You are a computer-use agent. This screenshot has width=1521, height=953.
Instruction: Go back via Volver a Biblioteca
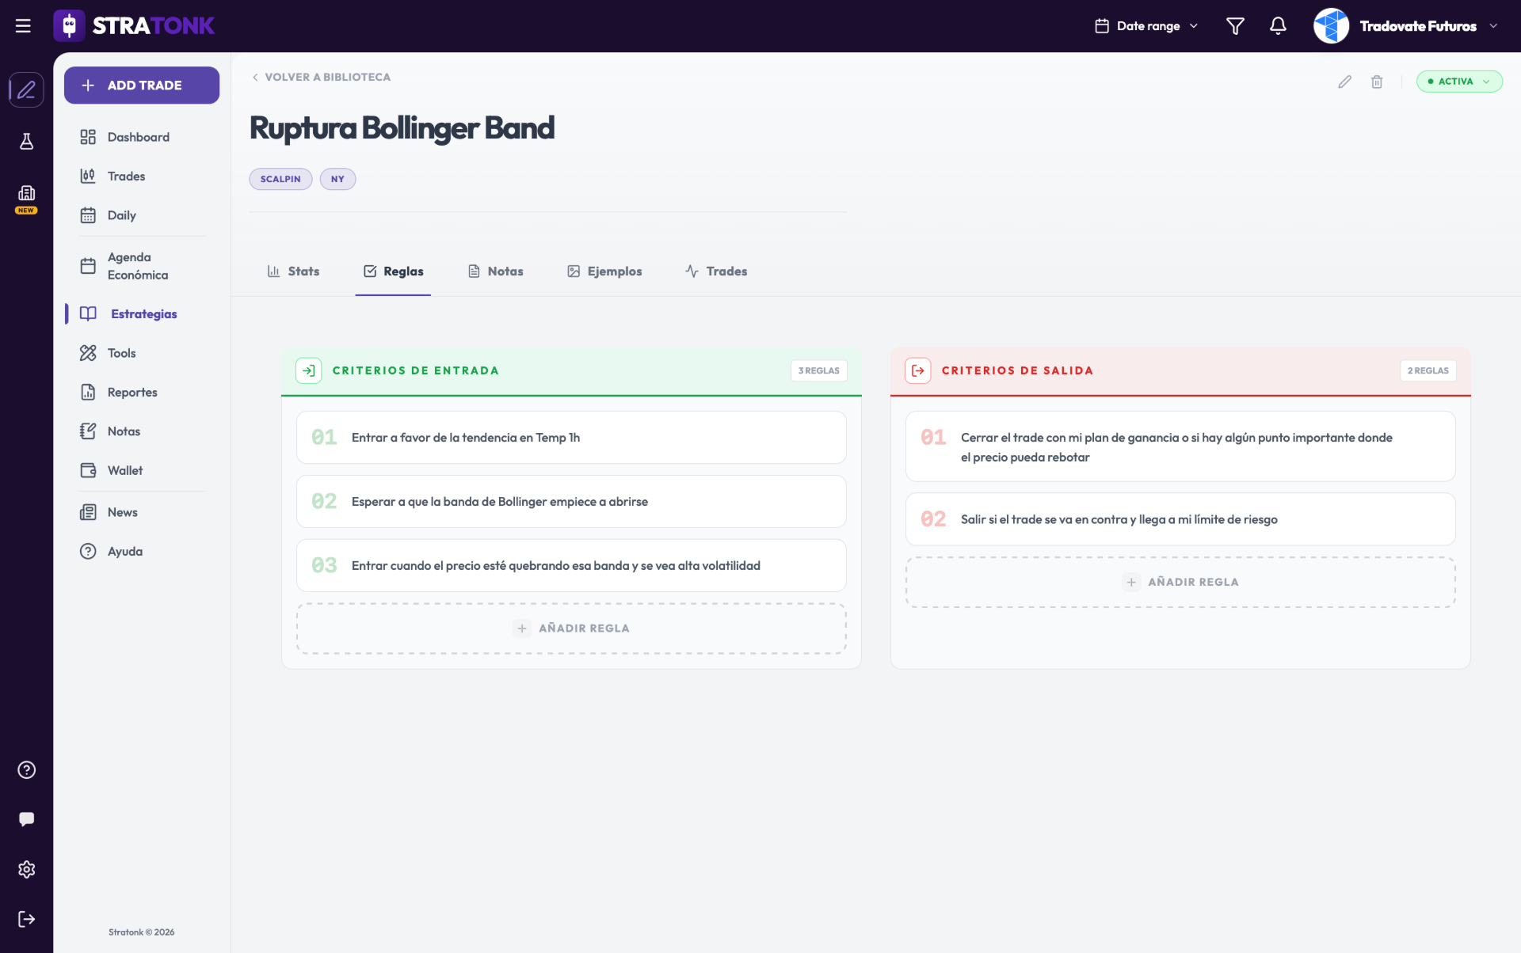(x=321, y=78)
